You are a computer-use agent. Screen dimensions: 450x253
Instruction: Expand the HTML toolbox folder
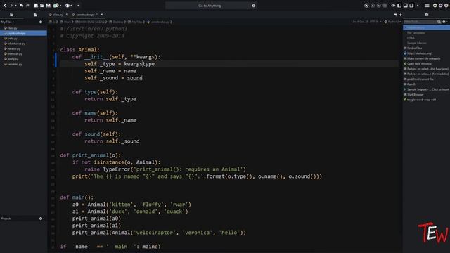pos(411,38)
